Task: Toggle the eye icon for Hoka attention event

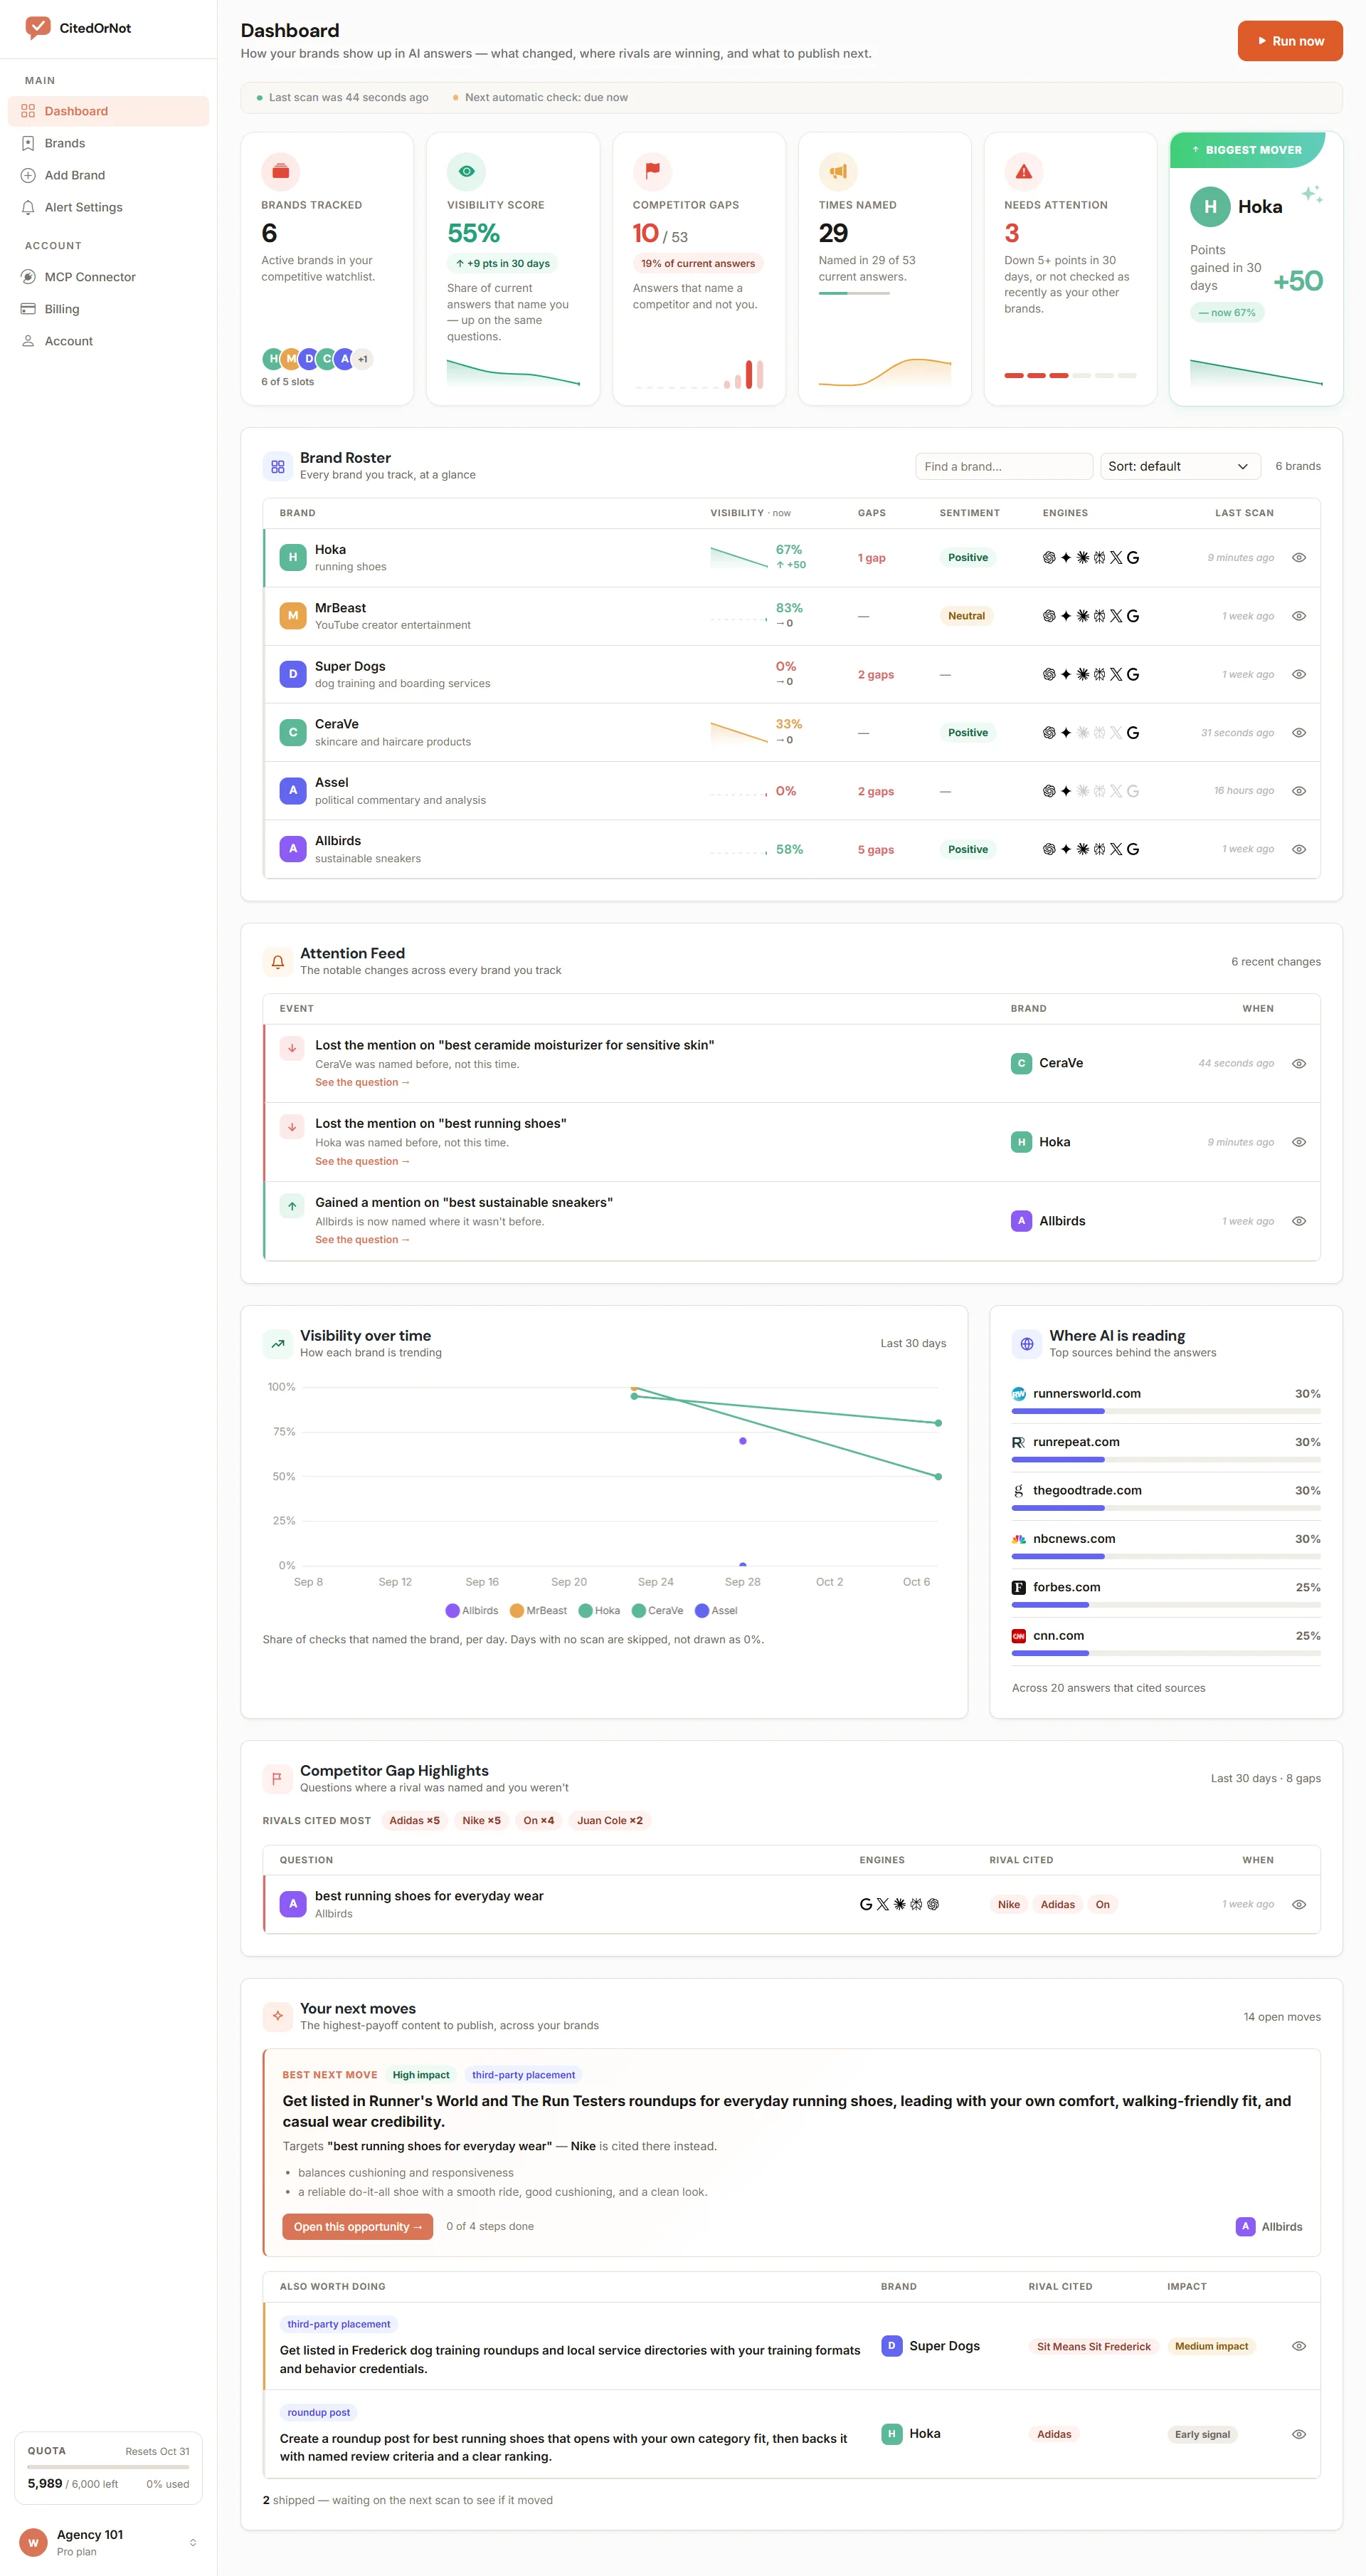Action: click(1298, 1142)
